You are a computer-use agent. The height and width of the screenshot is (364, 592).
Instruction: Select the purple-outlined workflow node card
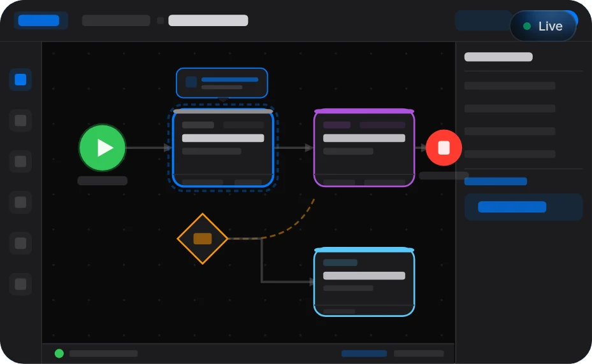pos(365,148)
